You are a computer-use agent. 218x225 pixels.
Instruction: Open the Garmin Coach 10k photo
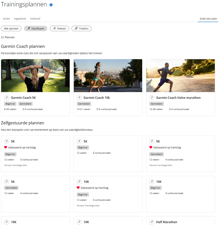(108, 75)
